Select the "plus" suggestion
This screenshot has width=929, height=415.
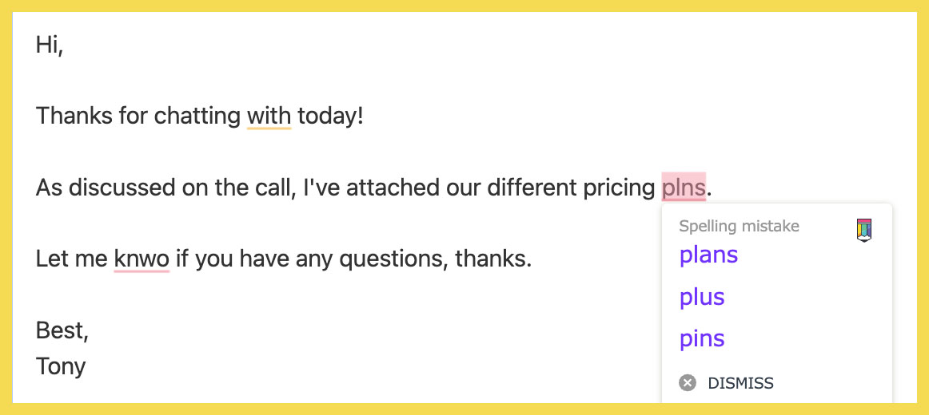coord(702,297)
